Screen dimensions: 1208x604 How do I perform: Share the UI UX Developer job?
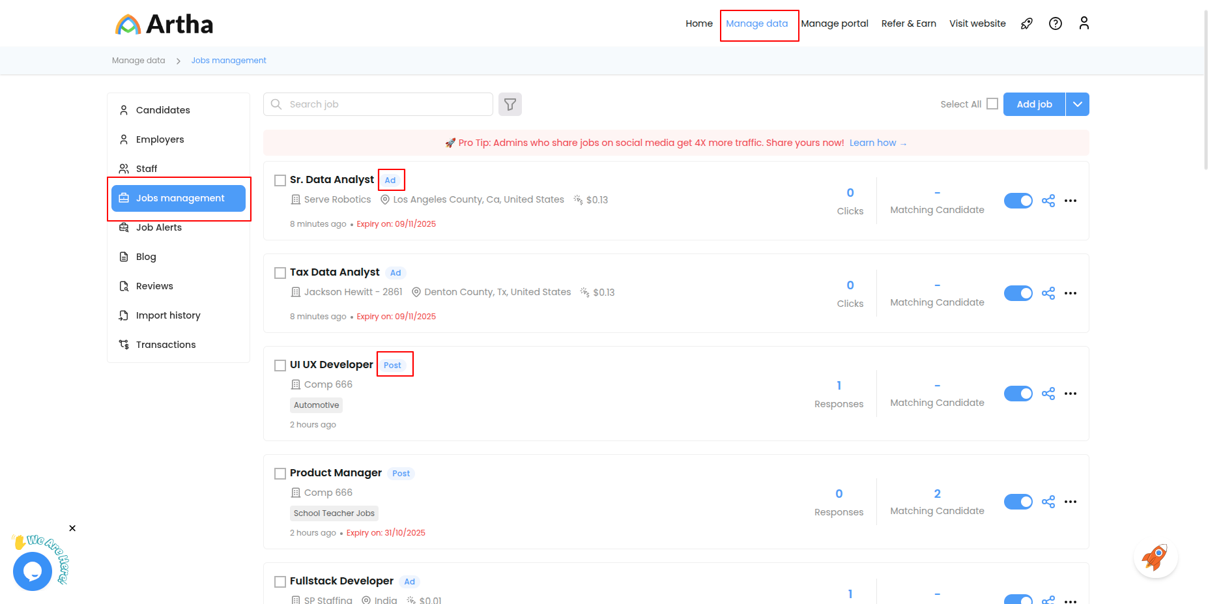pos(1048,394)
